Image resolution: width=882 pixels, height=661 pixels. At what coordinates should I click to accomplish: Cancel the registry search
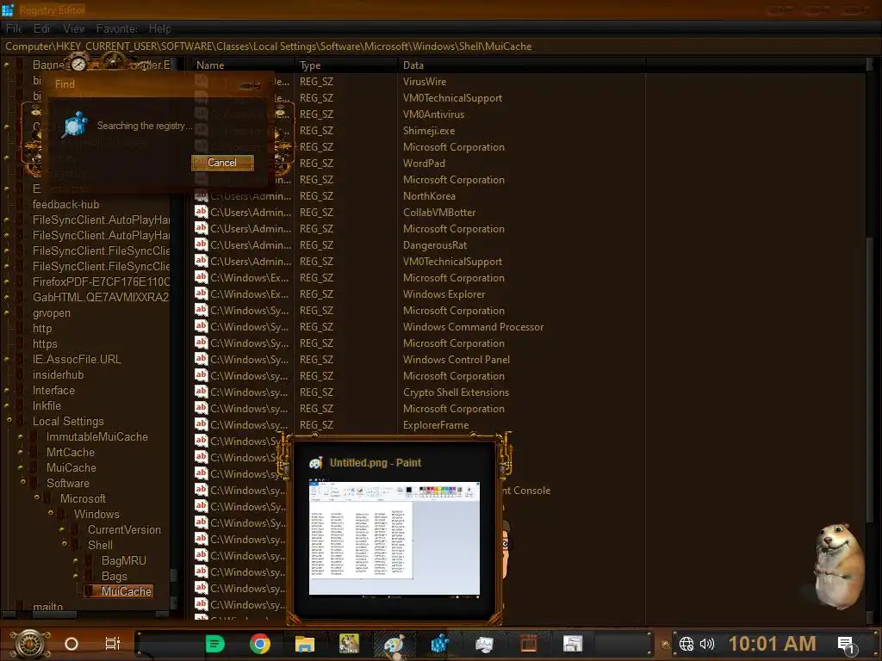[x=222, y=163]
